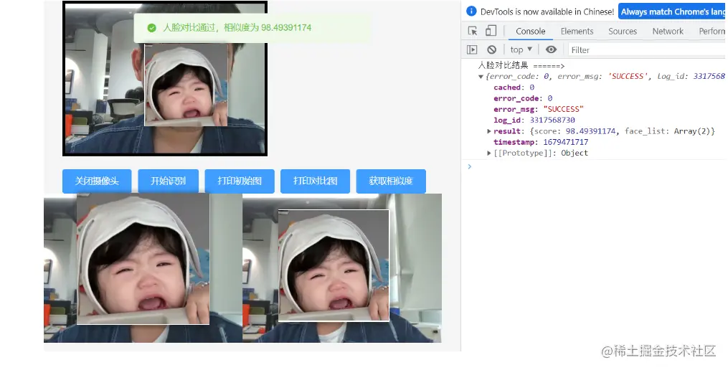Select the inspect element picker icon
This screenshot has height=370, width=728.
473,31
